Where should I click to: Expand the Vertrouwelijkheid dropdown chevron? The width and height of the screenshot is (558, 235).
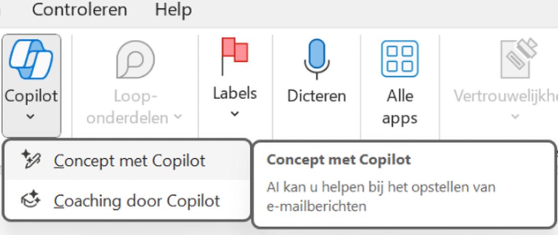pos(515,116)
